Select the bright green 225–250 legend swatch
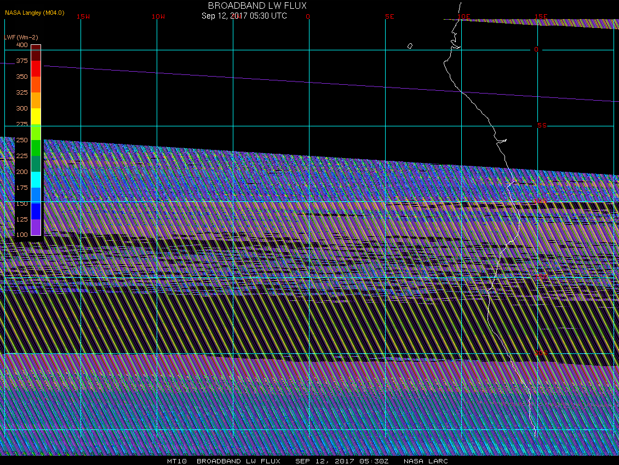Screen dimensions: 619x465 36,148
